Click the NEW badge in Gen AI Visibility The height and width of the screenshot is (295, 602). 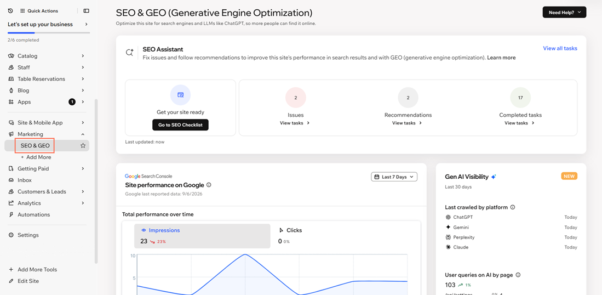(x=569, y=176)
